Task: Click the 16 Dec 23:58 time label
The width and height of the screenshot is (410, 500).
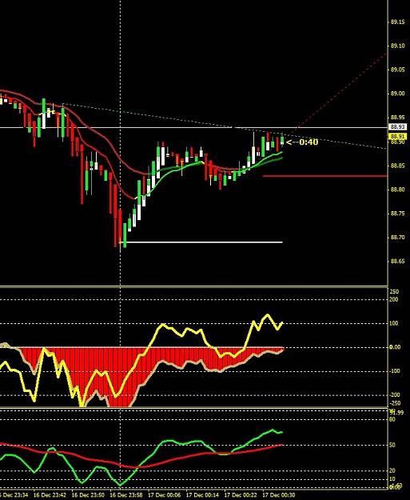Action: 126,495
